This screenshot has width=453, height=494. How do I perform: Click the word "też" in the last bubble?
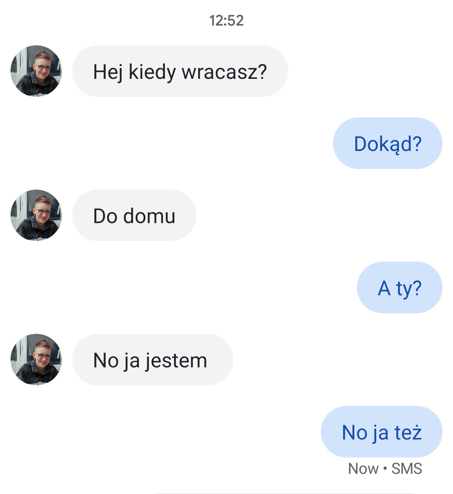pyautogui.click(x=408, y=432)
